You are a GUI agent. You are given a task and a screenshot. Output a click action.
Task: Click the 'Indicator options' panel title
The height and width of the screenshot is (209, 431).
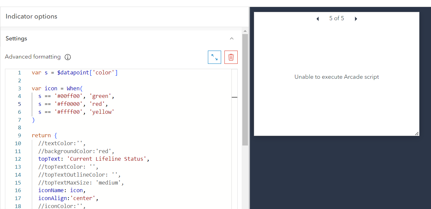31,16
